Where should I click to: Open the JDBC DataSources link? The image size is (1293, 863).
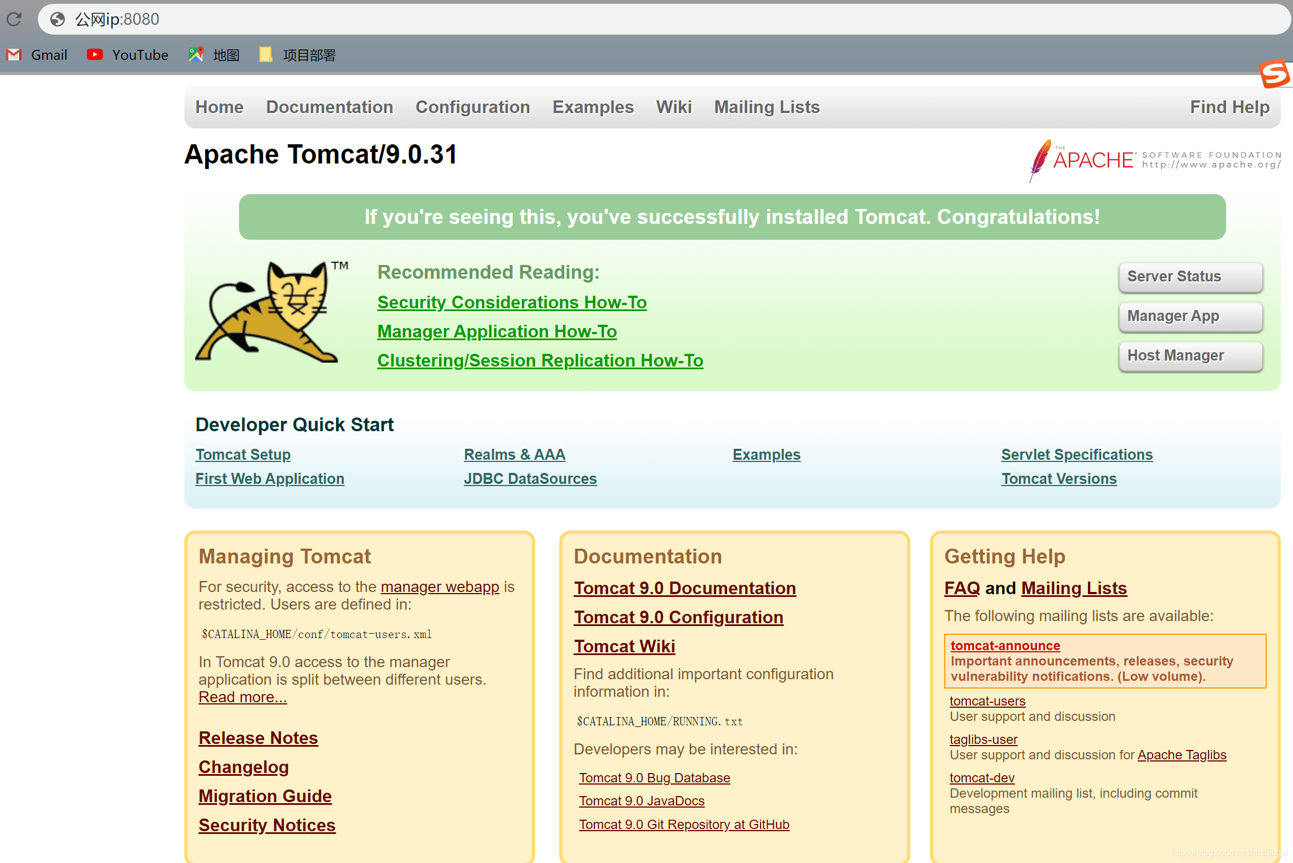coord(530,479)
